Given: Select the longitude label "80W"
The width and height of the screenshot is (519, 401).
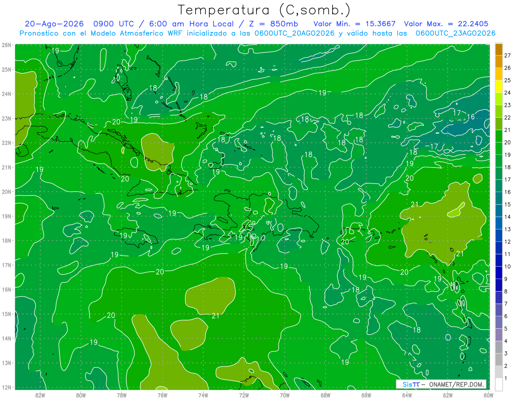Looking at the screenshot, I should [81, 395].
